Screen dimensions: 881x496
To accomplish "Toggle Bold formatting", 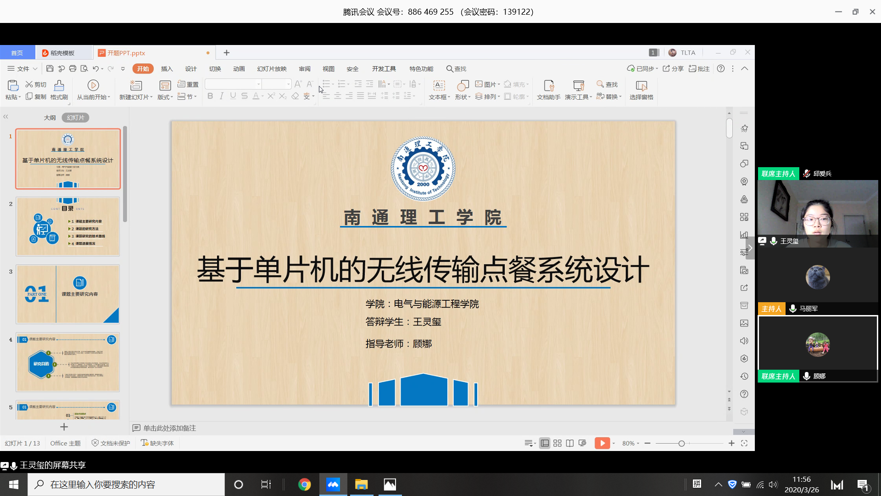I will [x=210, y=96].
